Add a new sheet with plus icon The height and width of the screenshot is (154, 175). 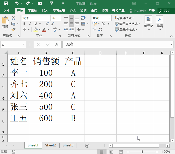[x=87, y=146]
